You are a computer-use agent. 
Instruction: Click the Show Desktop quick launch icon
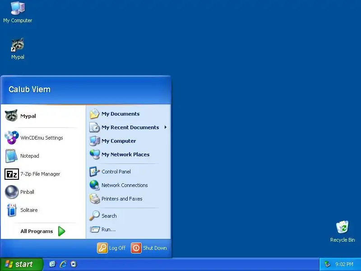pos(52,264)
